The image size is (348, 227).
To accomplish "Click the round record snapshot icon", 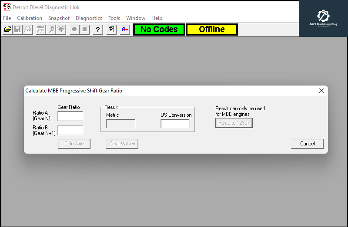I will tap(74, 30).
